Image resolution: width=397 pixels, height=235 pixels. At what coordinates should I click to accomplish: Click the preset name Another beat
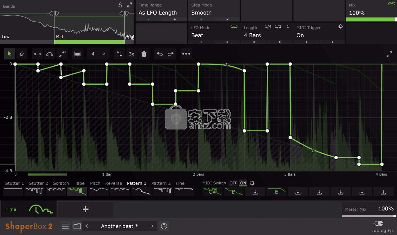[119, 226]
